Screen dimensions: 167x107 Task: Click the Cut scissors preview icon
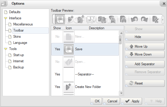155,19
